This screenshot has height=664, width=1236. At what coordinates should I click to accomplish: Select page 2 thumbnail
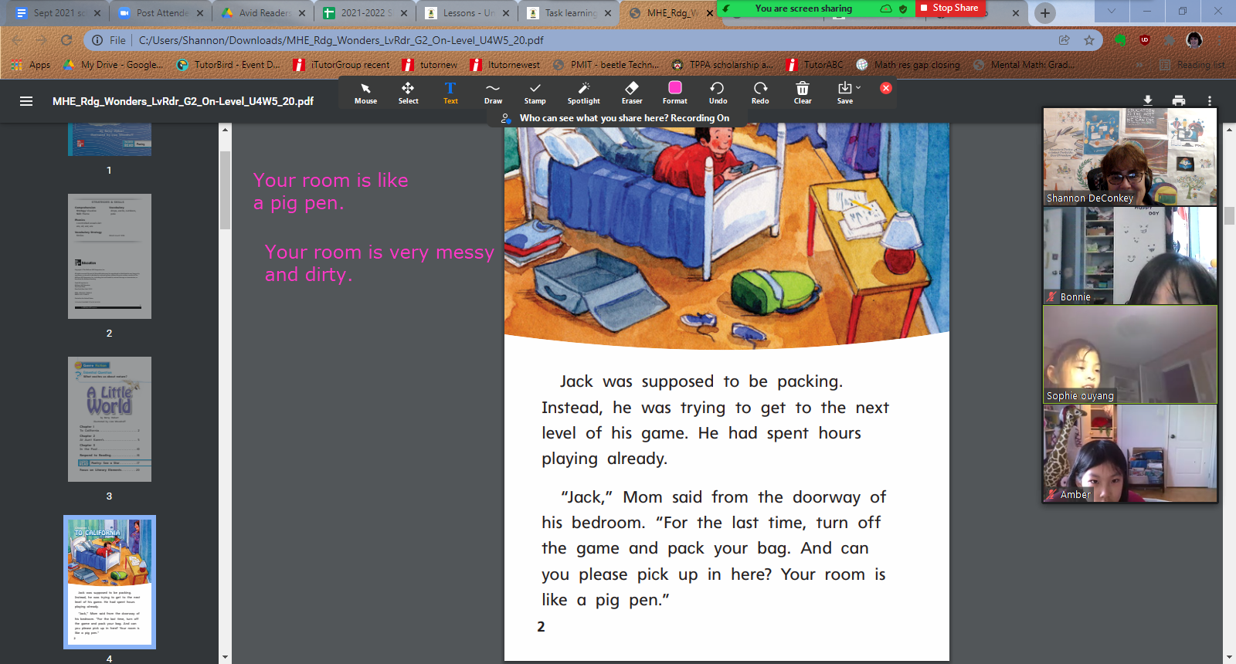tap(109, 256)
